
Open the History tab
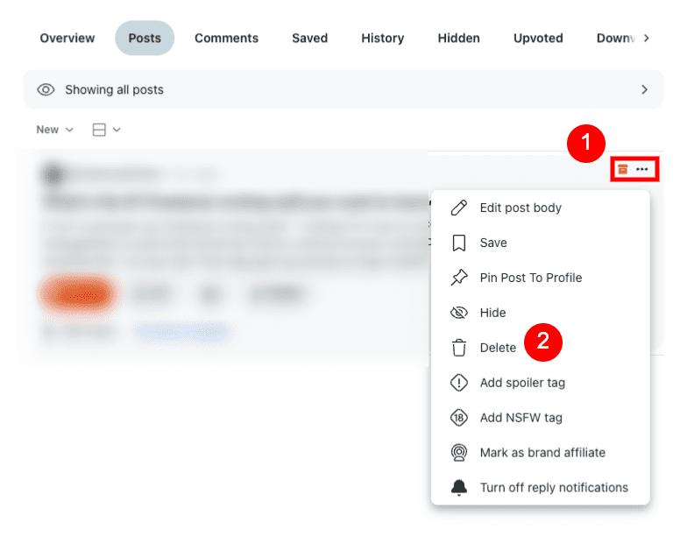tap(382, 39)
